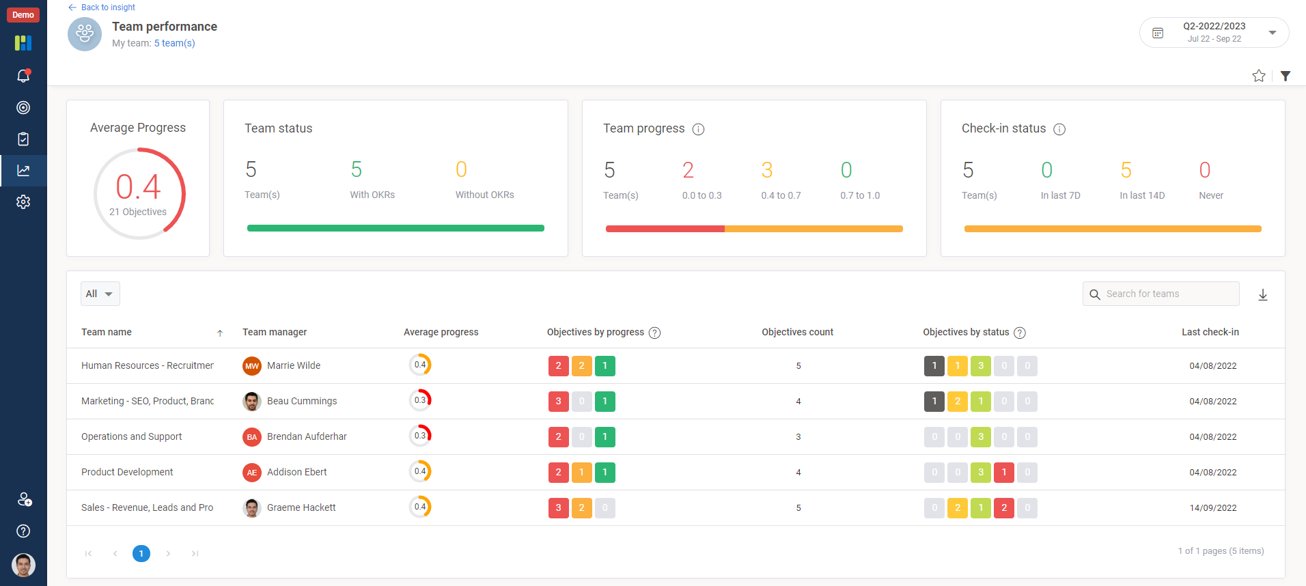Open the user profile avatar in sidebar
Image resolution: width=1306 pixels, height=586 pixels.
[23, 565]
